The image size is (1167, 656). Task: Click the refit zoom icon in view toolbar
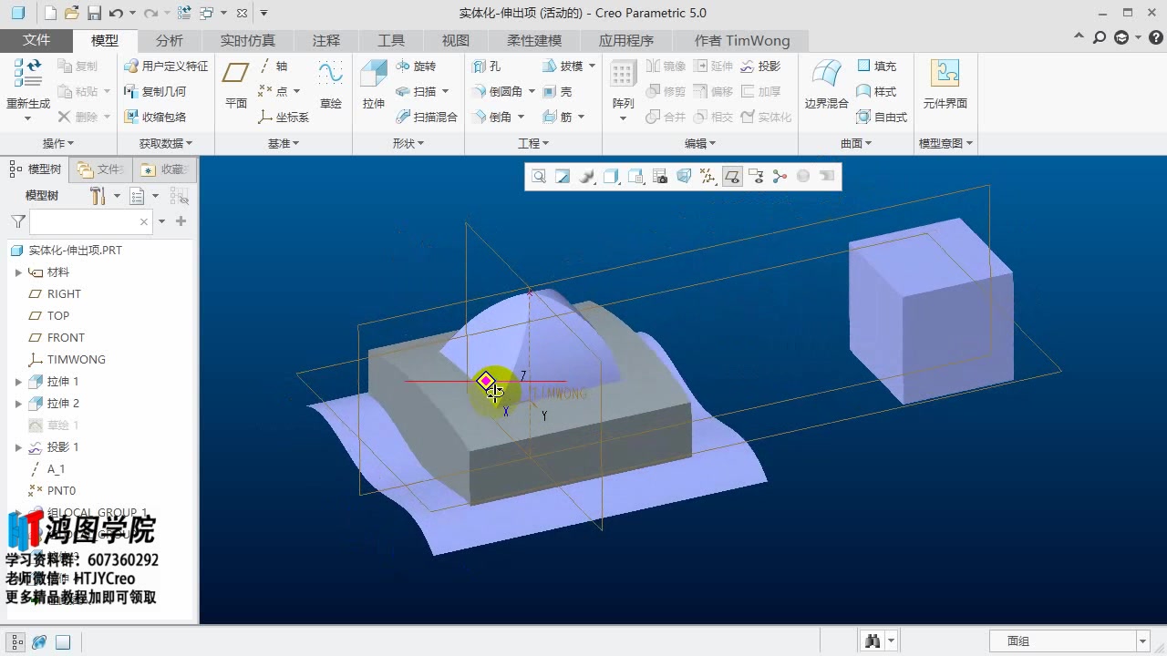point(539,177)
